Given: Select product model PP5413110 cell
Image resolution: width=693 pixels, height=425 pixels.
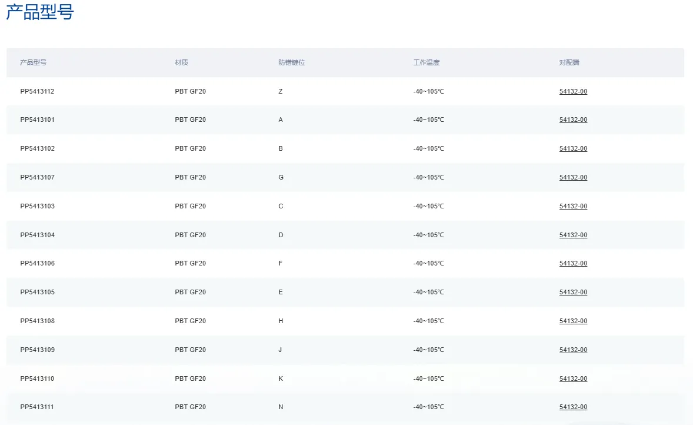Looking at the screenshot, I should tap(37, 378).
